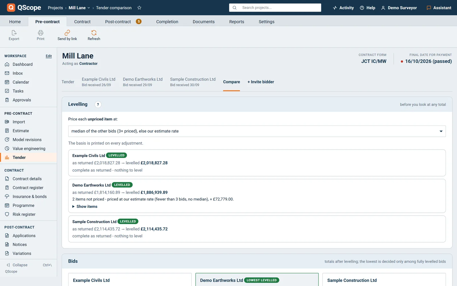
Task: Open the Demo Earthworks Ltd bid tab
Action: click(143, 82)
